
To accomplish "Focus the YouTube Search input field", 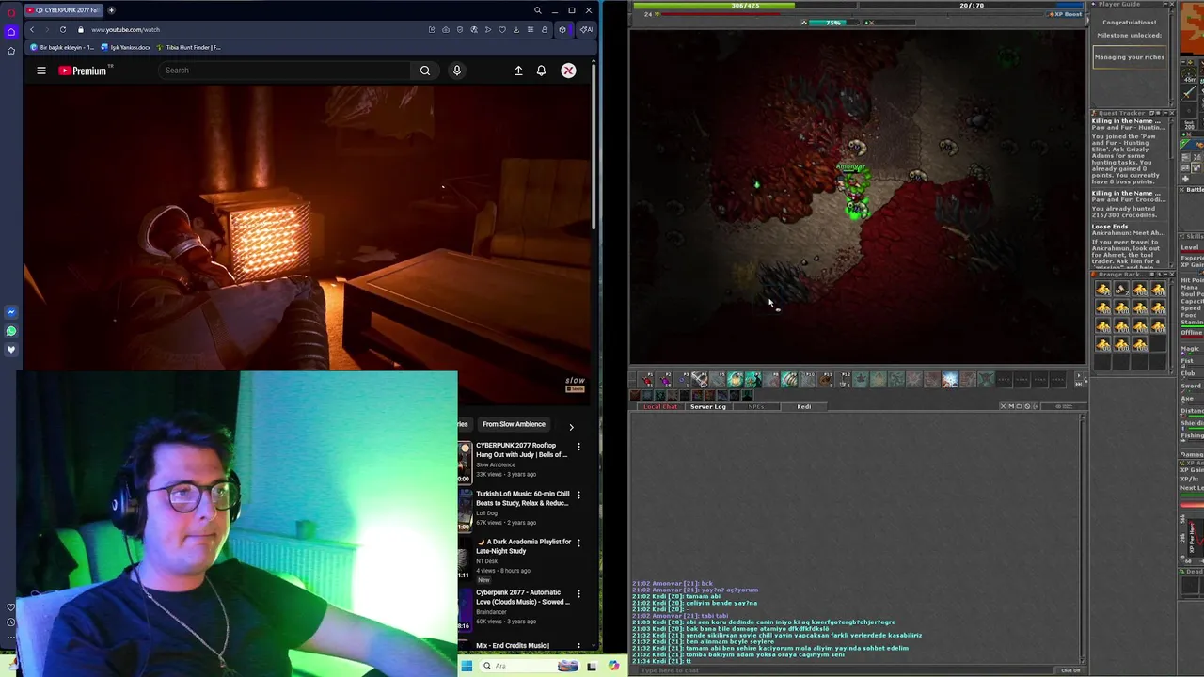I will (x=285, y=71).
